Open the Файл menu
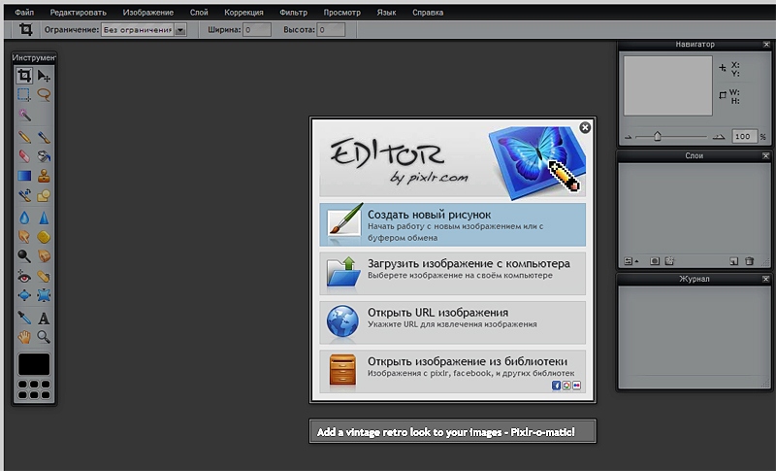 [24, 13]
